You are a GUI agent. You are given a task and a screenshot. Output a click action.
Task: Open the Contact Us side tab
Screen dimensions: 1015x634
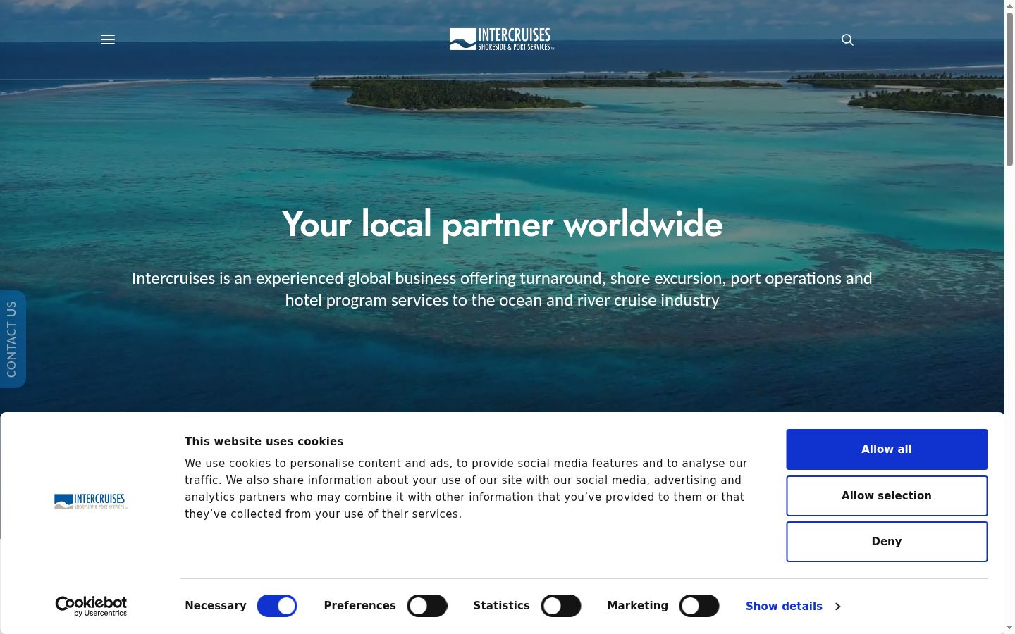(x=12, y=339)
